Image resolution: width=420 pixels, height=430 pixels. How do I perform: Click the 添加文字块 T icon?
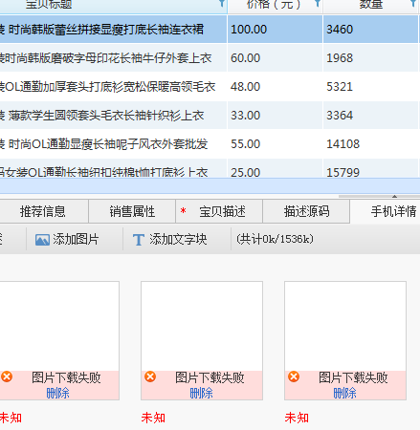tap(139, 240)
